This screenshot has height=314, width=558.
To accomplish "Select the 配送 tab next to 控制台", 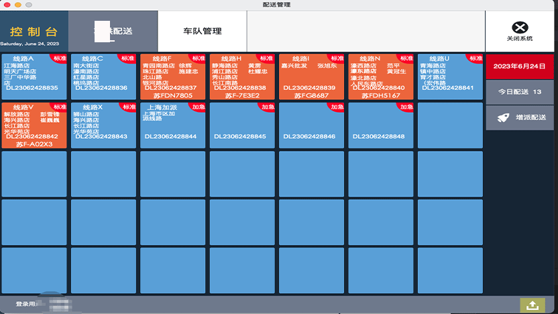I will point(113,32).
